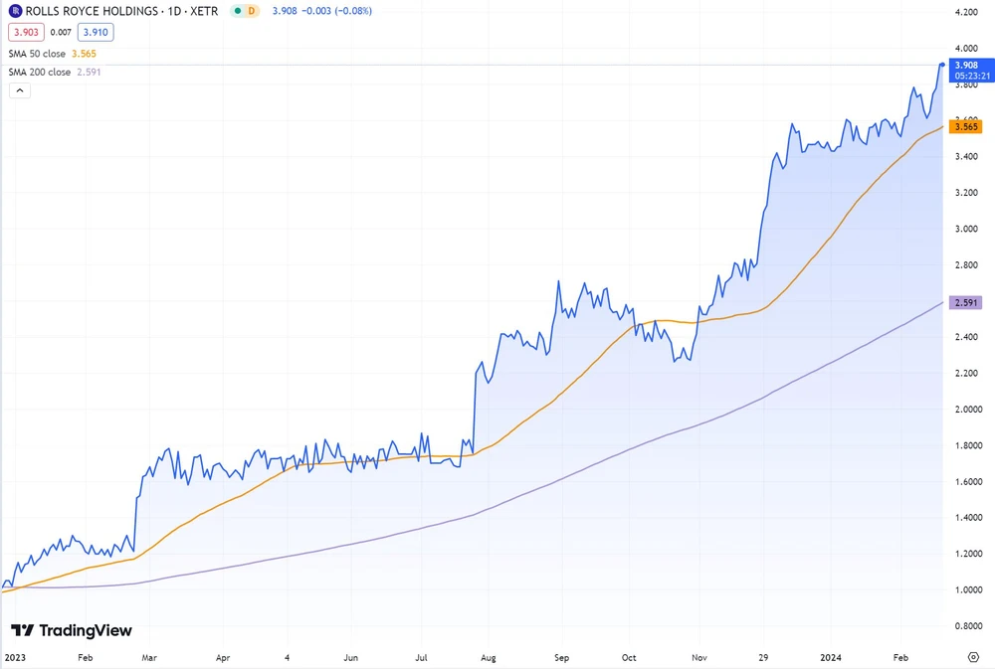Screen dimensions: 995x669
Task: Click the green market status dot
Action: [x=239, y=10]
